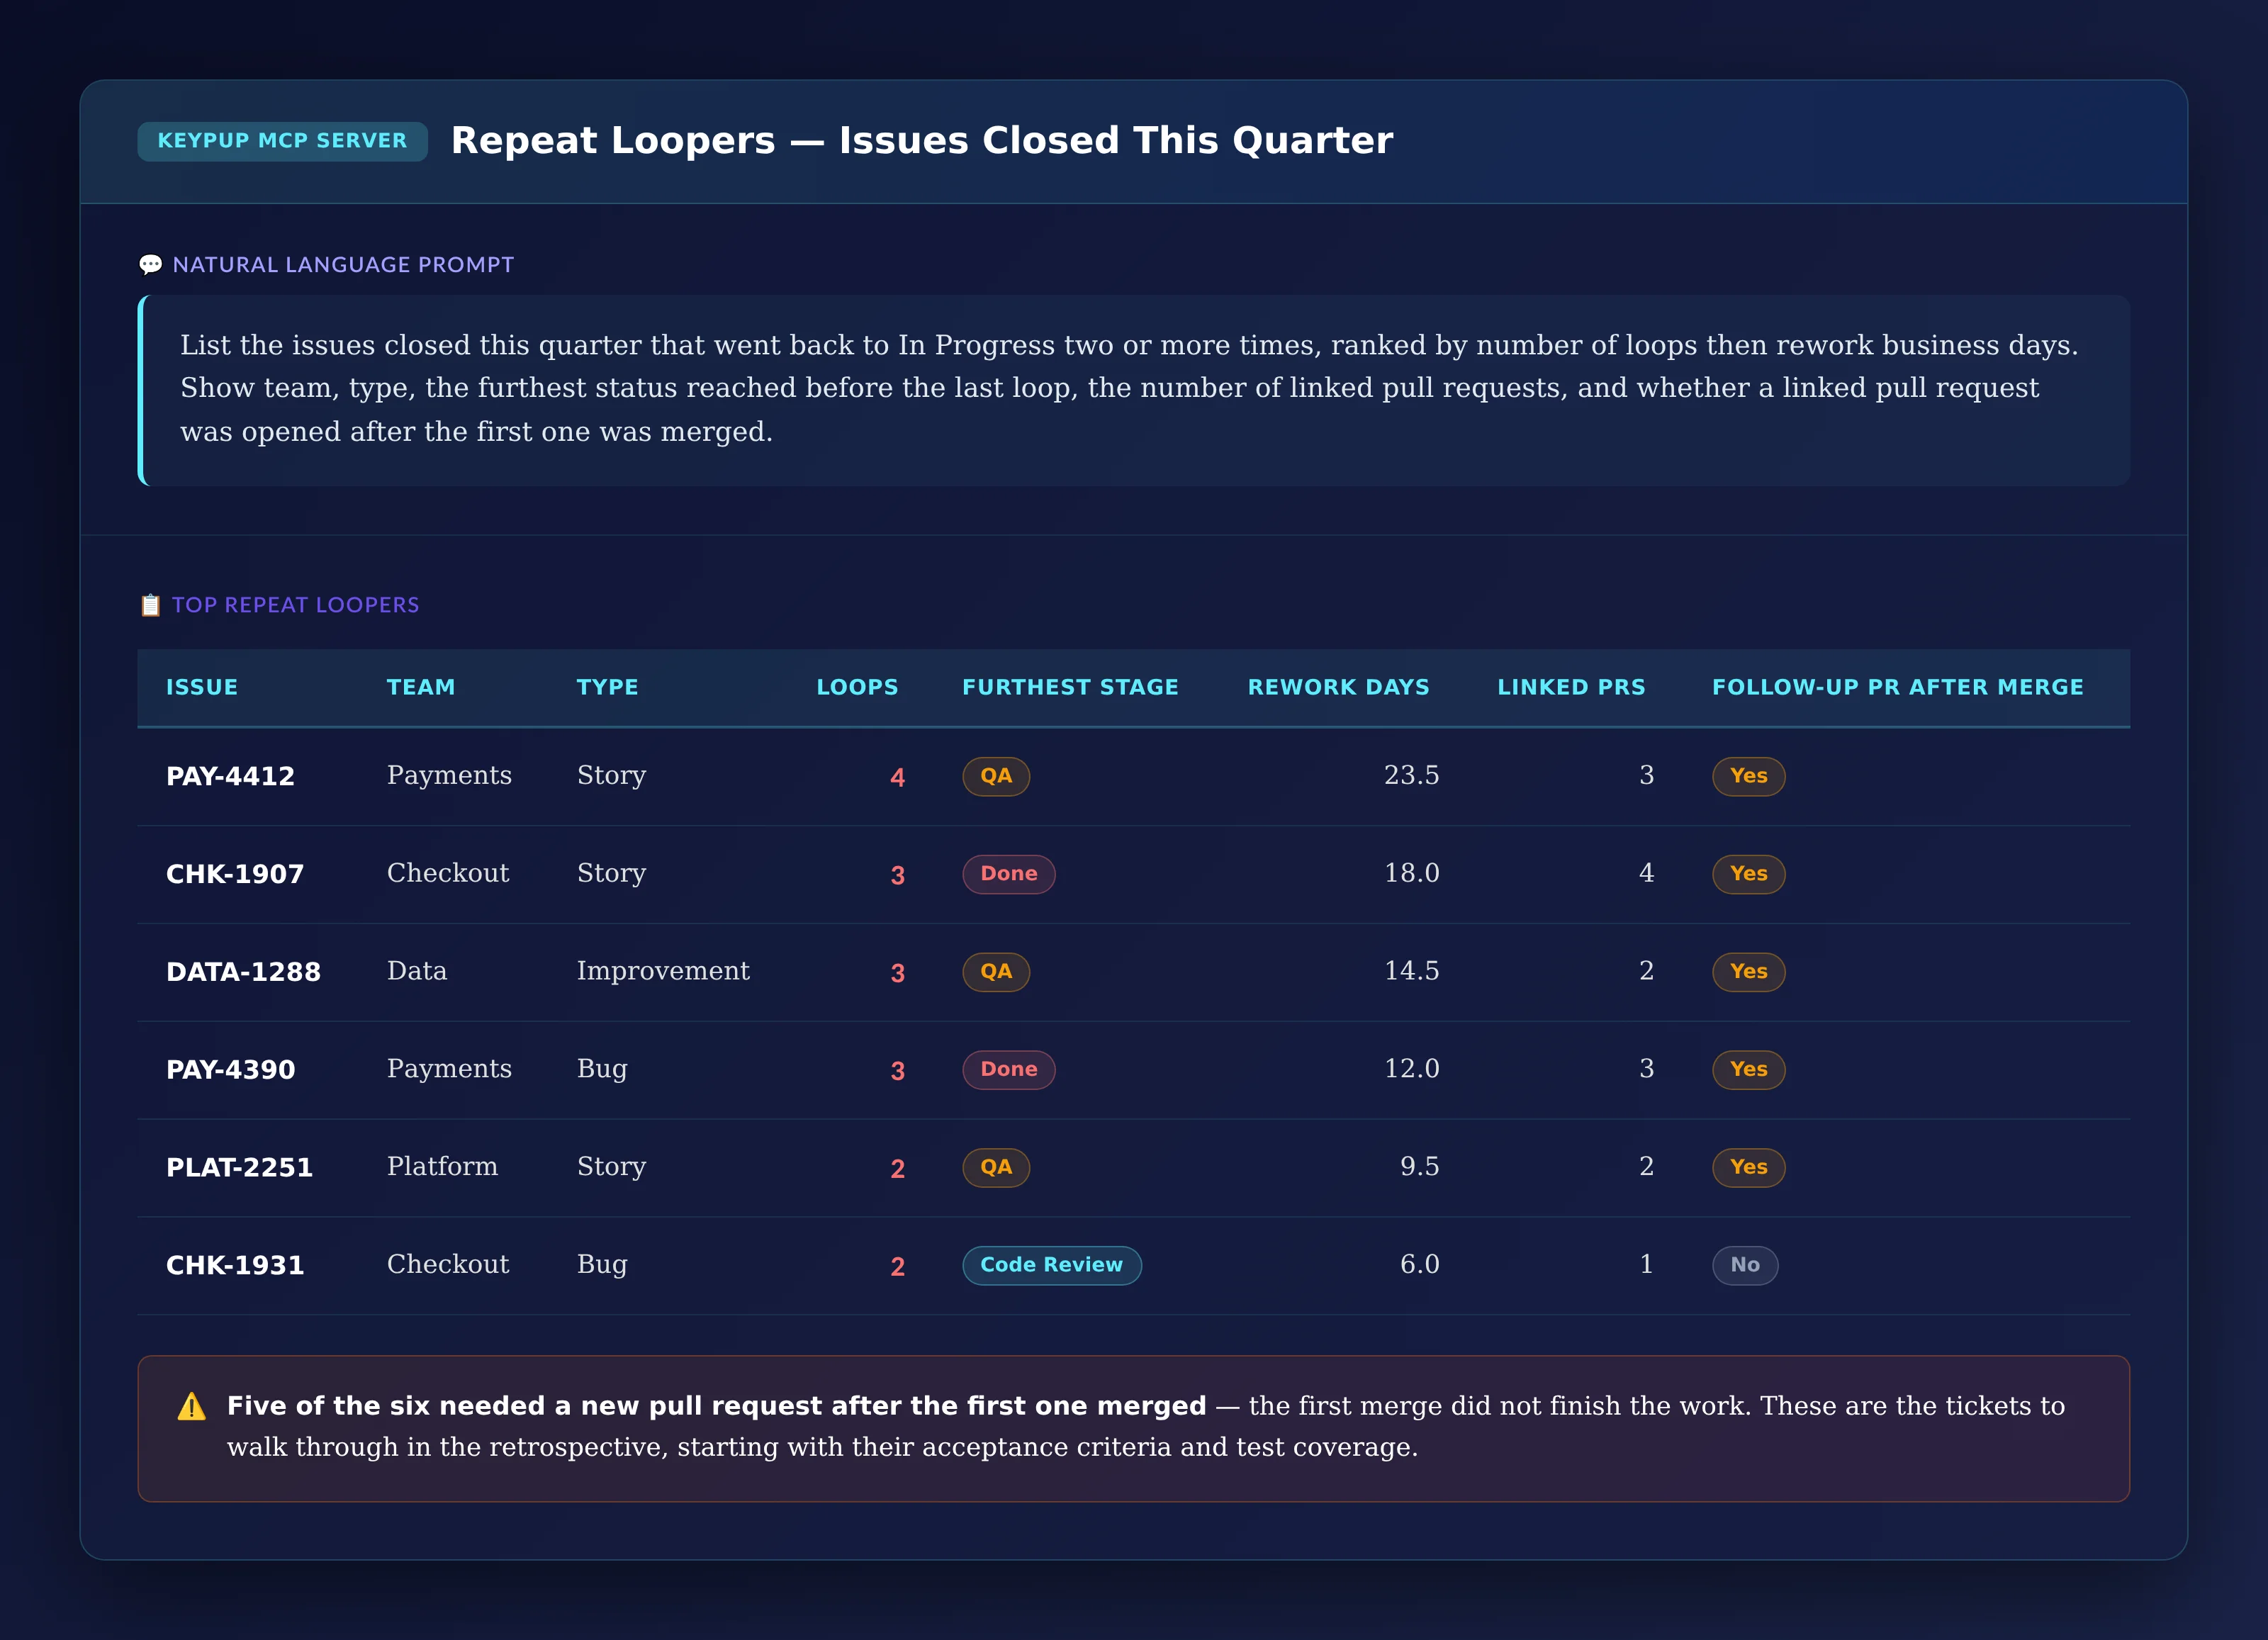This screenshot has width=2268, height=1640.
Task: Click the speech bubble icon beside Natural Language Prompt
Action: click(x=151, y=265)
